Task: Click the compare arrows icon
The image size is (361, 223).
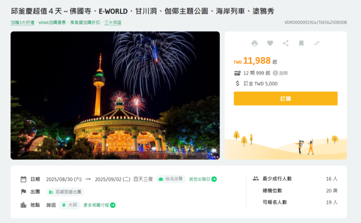Action: pos(317,43)
